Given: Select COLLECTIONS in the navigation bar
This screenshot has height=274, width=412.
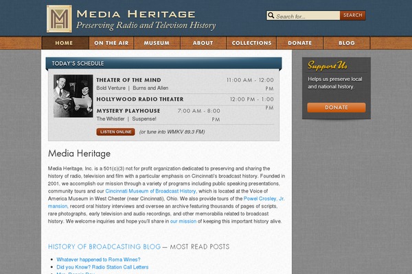Looking at the screenshot, I should (x=251, y=43).
